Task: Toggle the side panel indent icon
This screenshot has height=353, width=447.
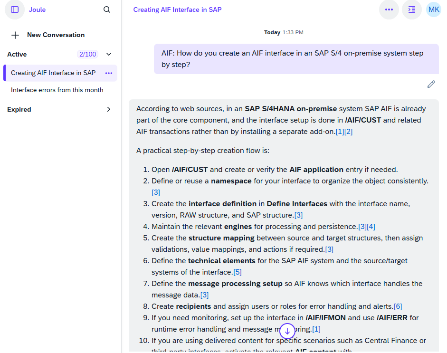Action: [x=412, y=10]
